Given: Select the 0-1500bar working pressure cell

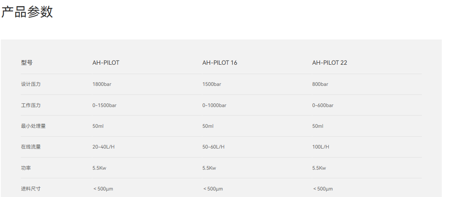Looking at the screenshot, I should coord(104,105).
